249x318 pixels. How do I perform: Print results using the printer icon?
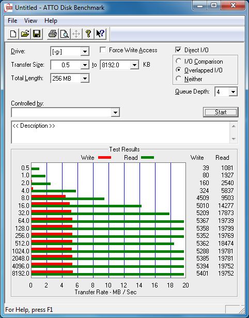(x=53, y=34)
